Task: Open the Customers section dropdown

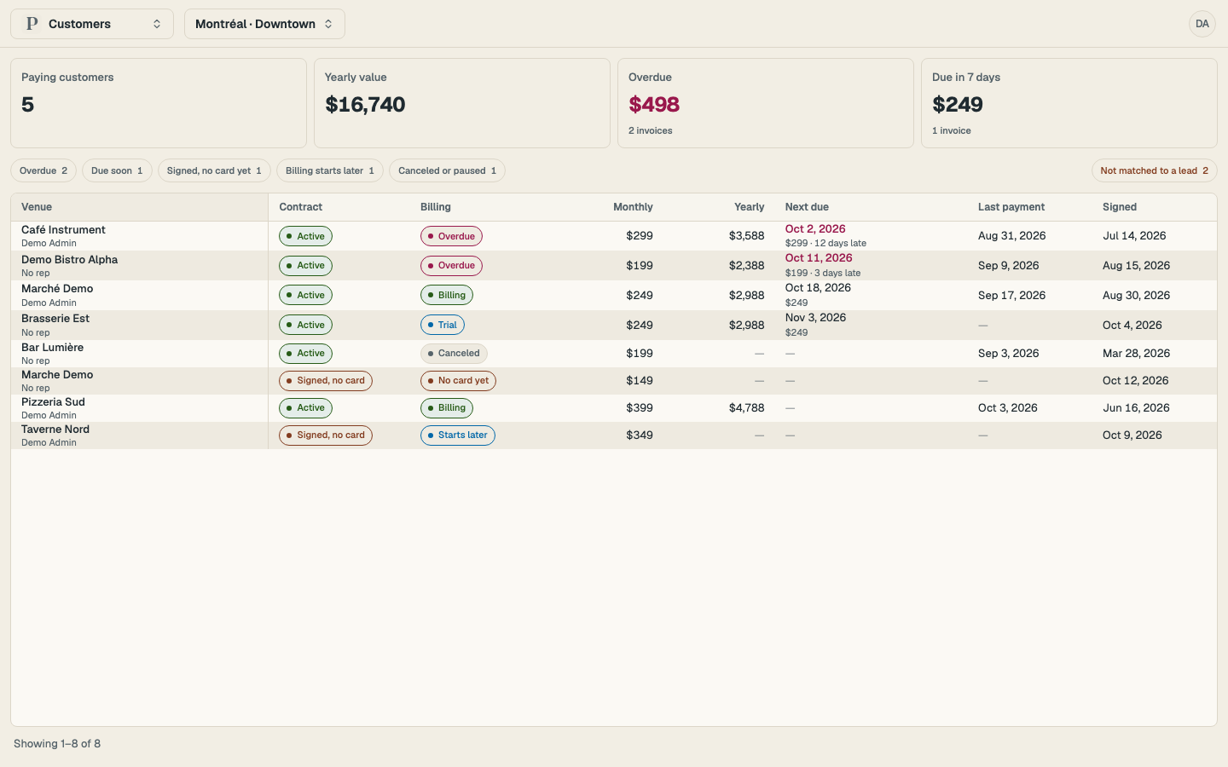Action: pyautogui.click(x=92, y=24)
